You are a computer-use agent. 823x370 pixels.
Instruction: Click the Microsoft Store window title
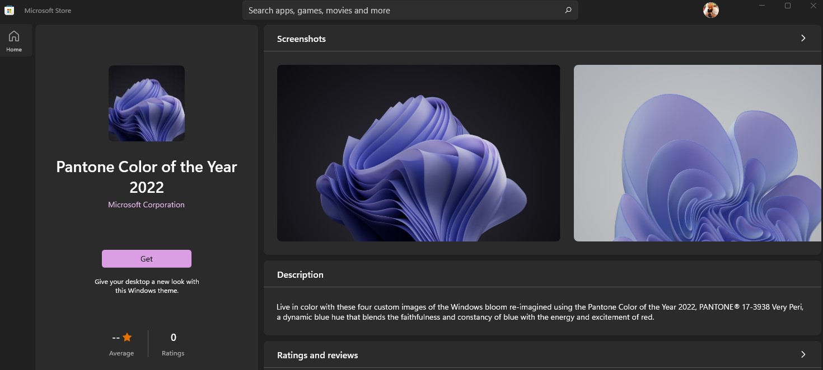48,10
